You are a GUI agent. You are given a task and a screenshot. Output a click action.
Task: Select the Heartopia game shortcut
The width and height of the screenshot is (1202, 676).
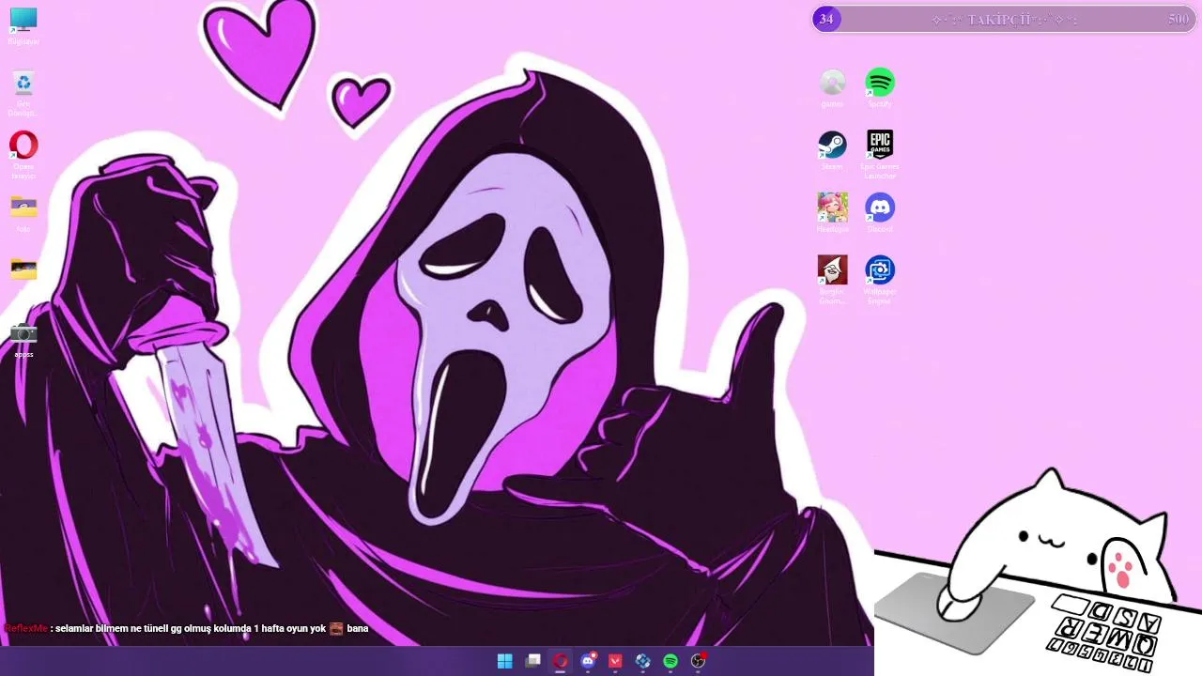tap(832, 212)
